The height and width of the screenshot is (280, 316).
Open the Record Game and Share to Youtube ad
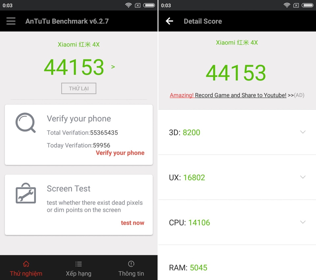(240, 95)
